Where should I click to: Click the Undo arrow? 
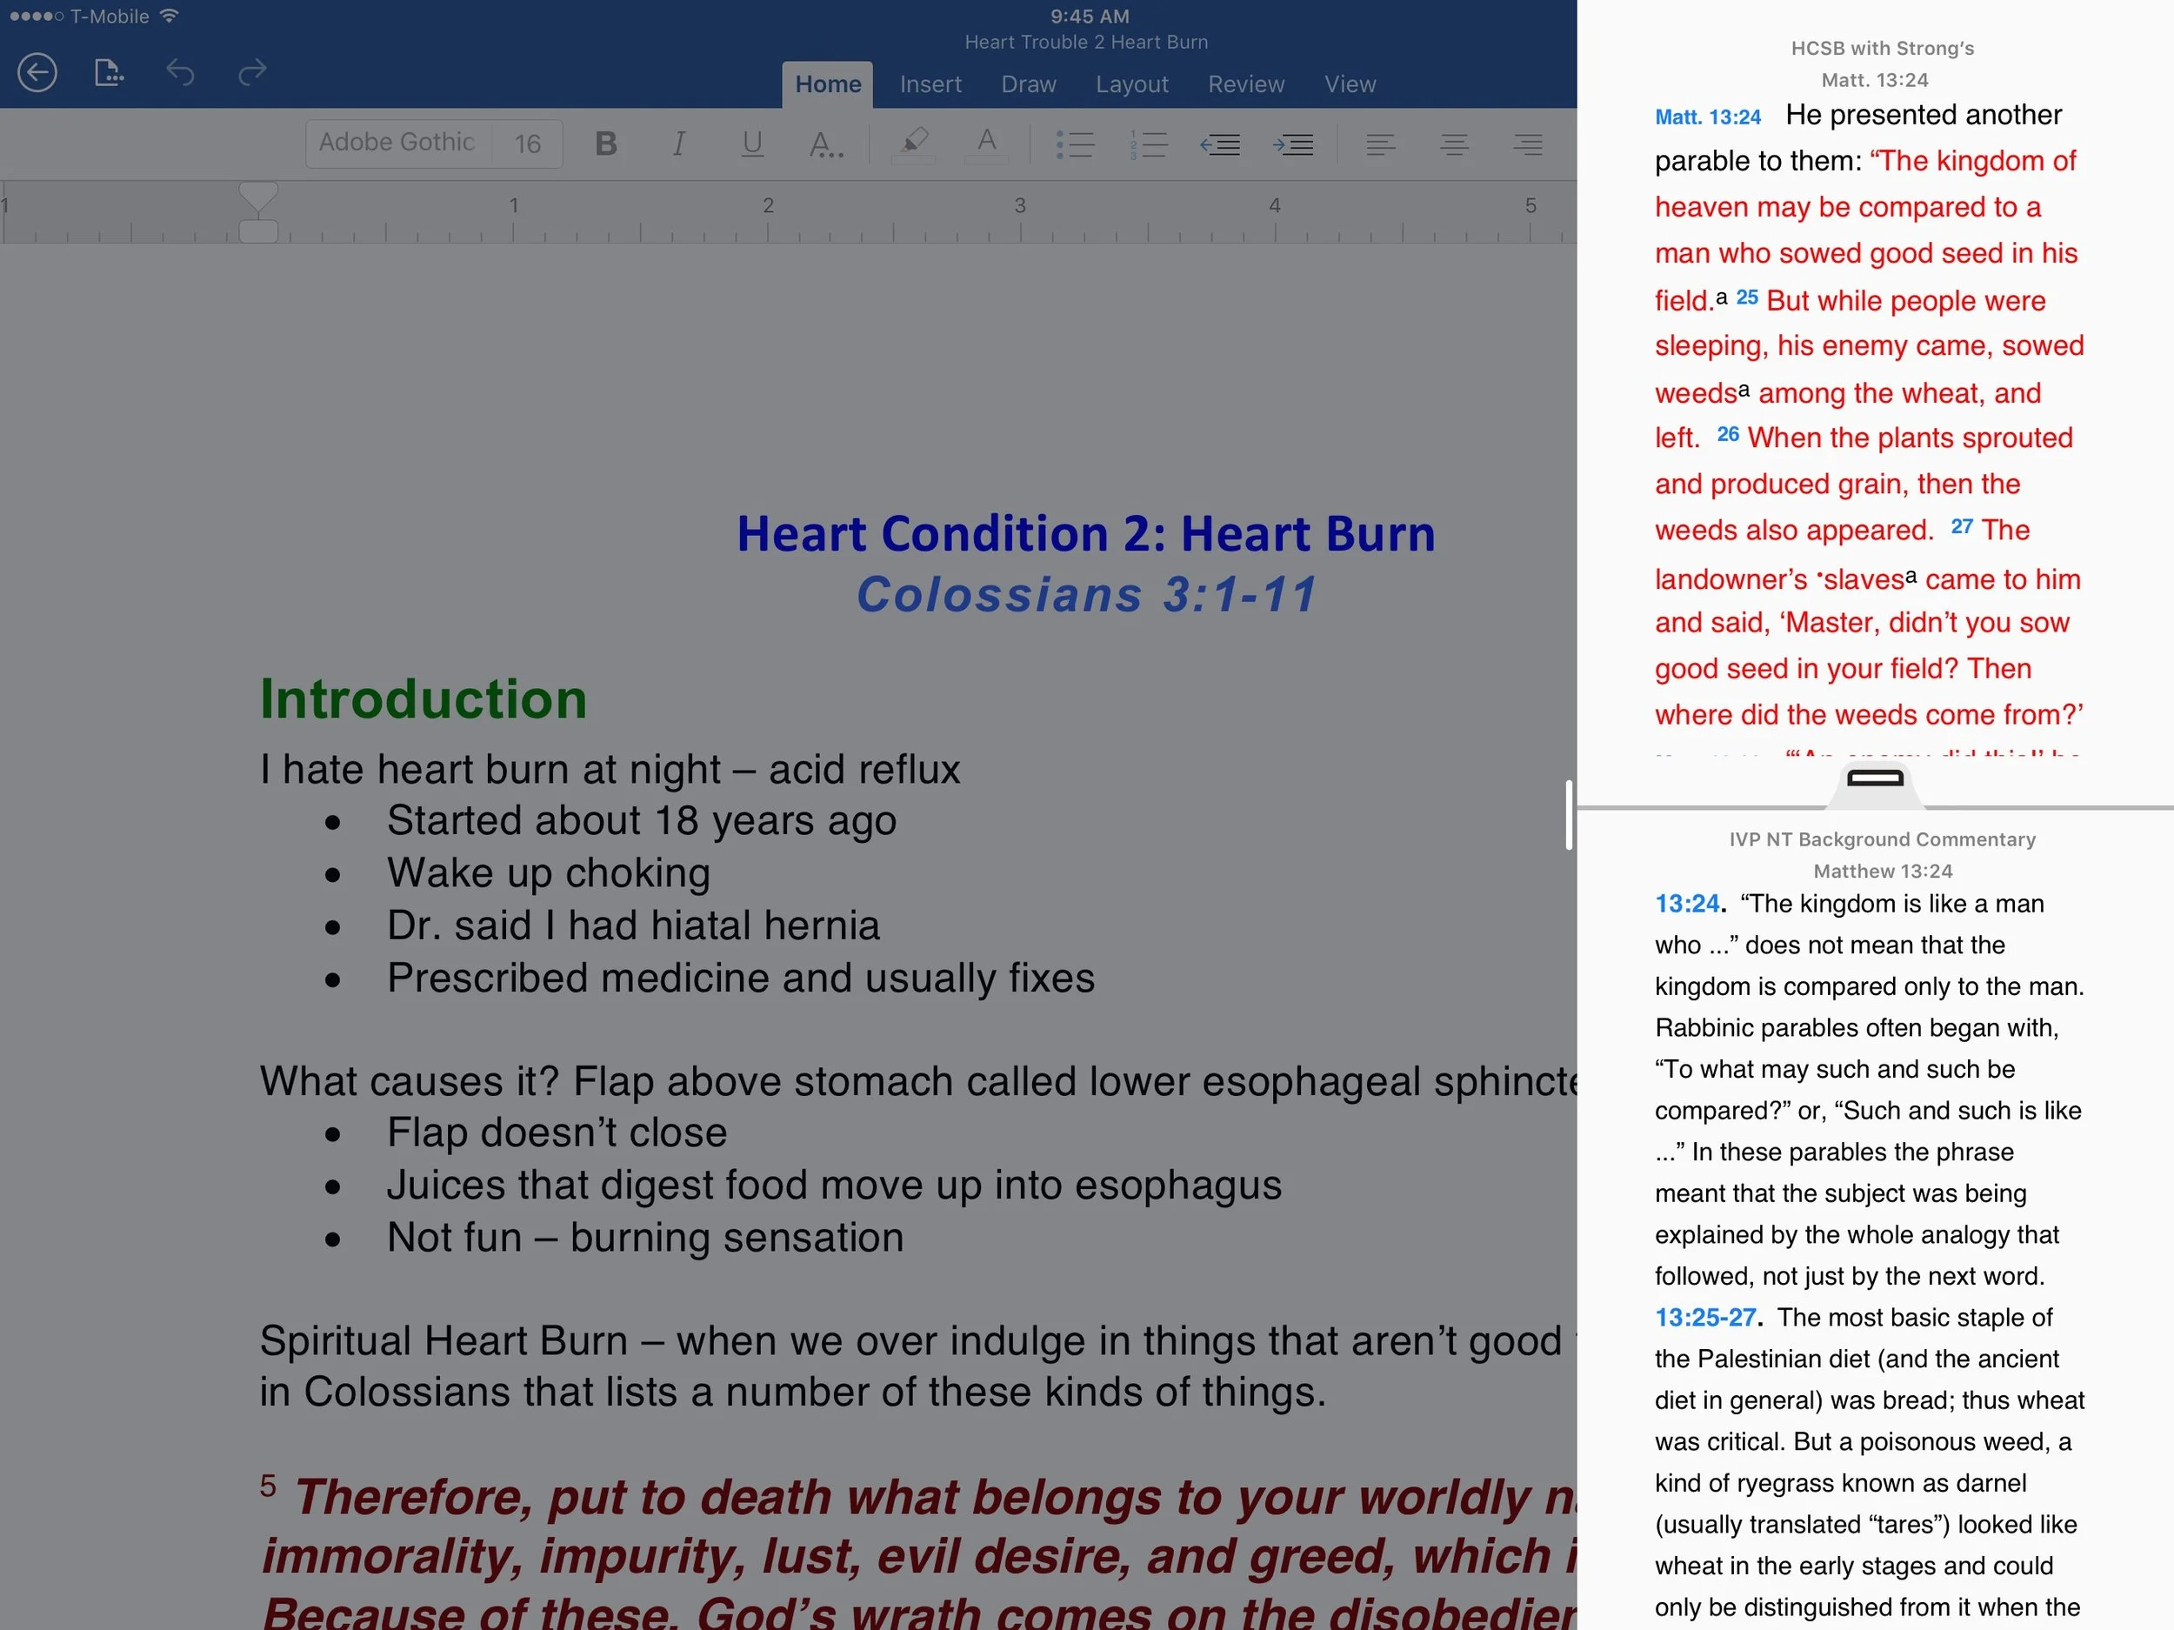[180, 73]
